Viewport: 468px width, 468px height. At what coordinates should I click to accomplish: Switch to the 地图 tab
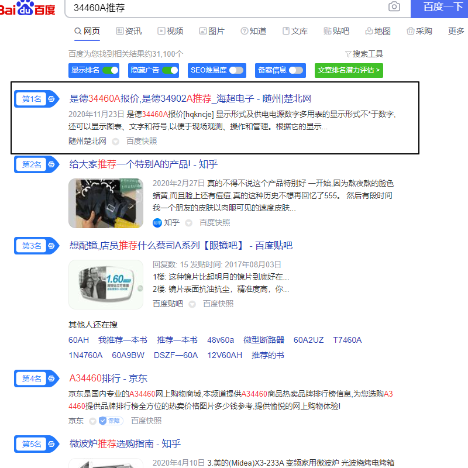[378, 31]
